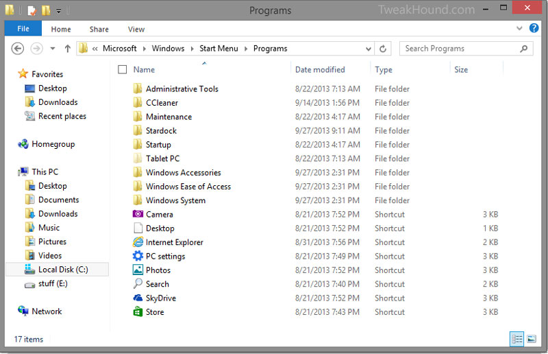
Task: Select the Camera shortcut icon
Action: 138,214
